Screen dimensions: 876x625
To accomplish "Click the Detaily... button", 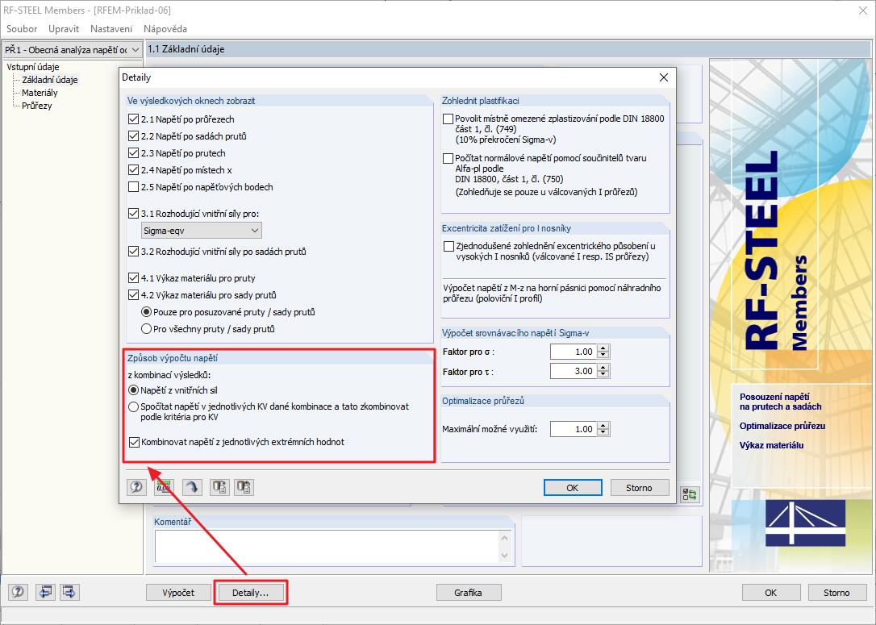I will pos(251,593).
